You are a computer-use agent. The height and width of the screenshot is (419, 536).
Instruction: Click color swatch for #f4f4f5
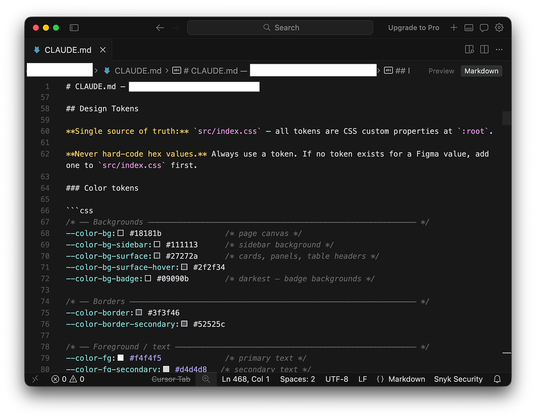(x=120, y=358)
